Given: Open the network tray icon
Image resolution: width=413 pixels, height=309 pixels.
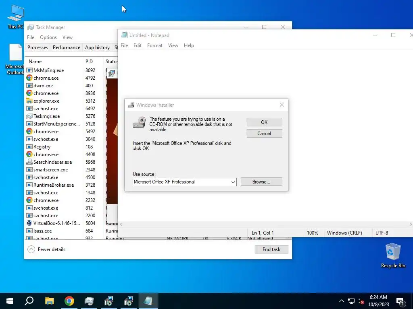Looking at the screenshot, I should [x=351, y=301].
